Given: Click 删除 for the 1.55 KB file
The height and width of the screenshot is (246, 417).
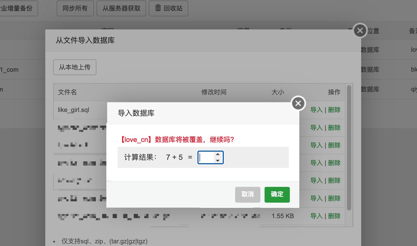Looking at the screenshot, I should pyautogui.click(x=334, y=216).
